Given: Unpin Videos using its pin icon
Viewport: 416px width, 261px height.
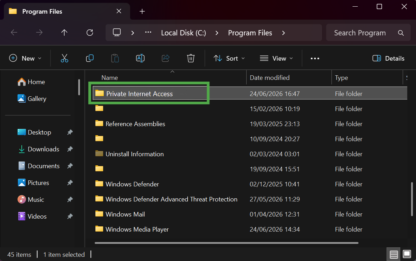Looking at the screenshot, I should [70, 216].
